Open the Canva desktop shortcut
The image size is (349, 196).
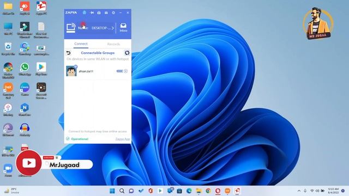click(x=25, y=89)
